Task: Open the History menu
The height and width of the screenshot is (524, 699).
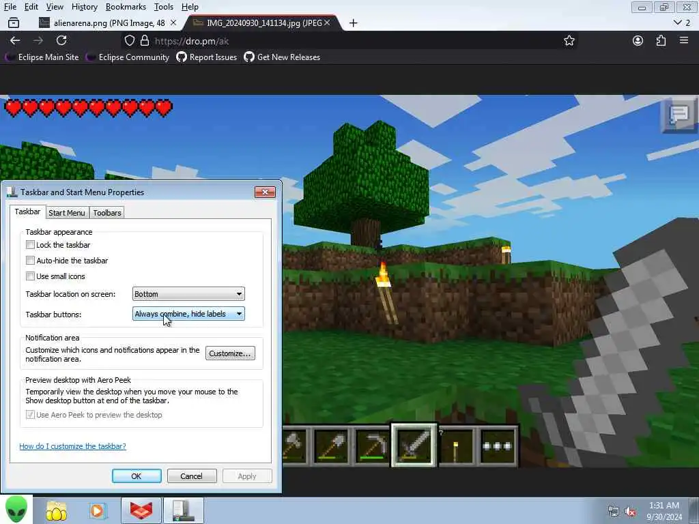Action: [x=84, y=7]
